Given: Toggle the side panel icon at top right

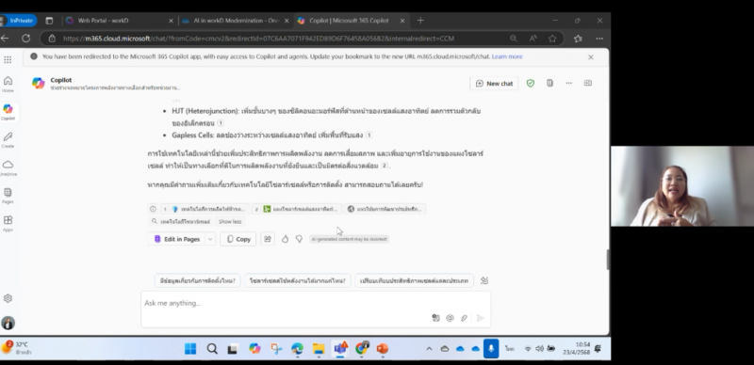Looking at the screenshot, I should point(587,83).
